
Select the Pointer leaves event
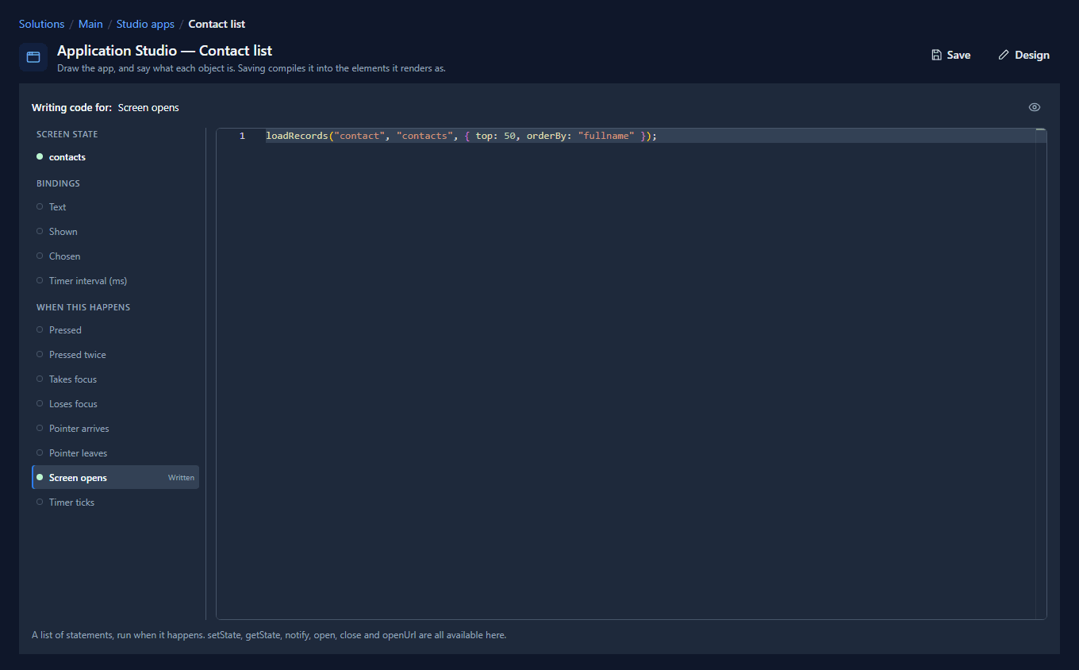coord(115,453)
